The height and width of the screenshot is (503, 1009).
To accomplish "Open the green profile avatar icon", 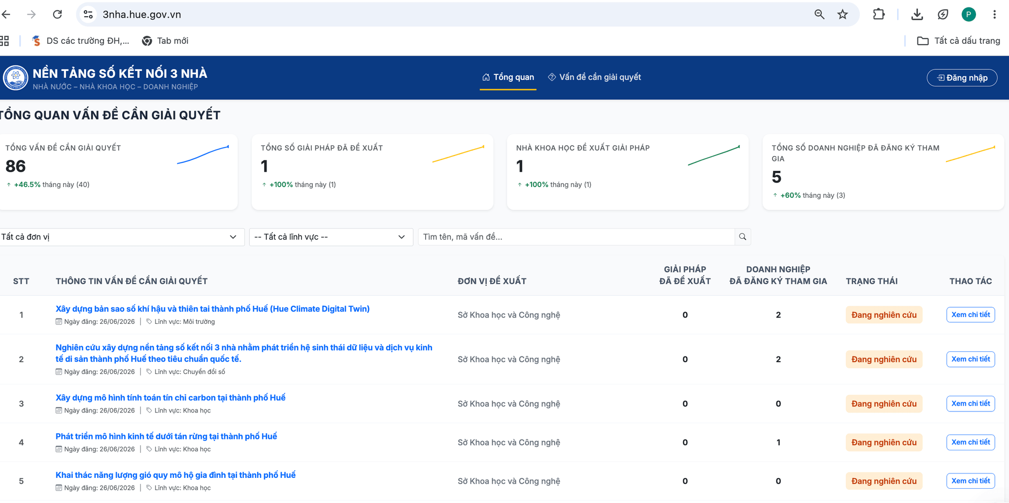I will (x=969, y=14).
